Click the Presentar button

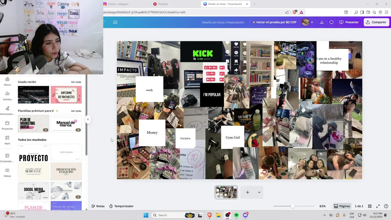[349, 22]
